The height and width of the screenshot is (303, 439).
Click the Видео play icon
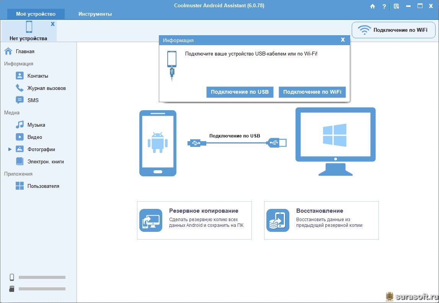20,137
